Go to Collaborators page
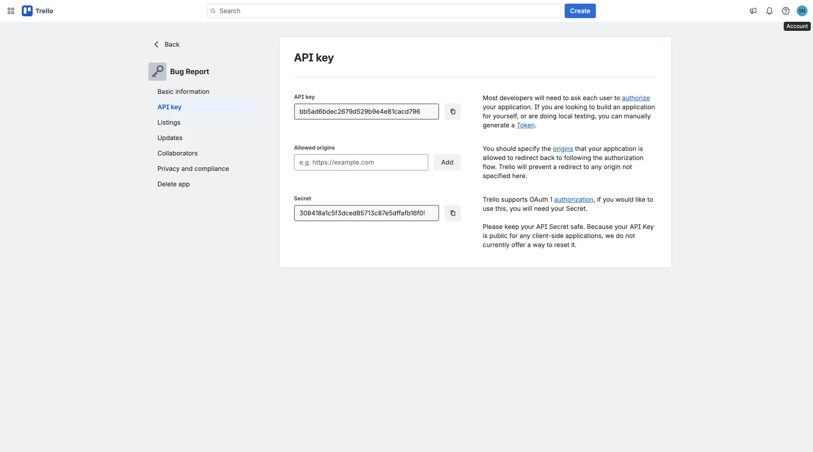 coord(177,153)
